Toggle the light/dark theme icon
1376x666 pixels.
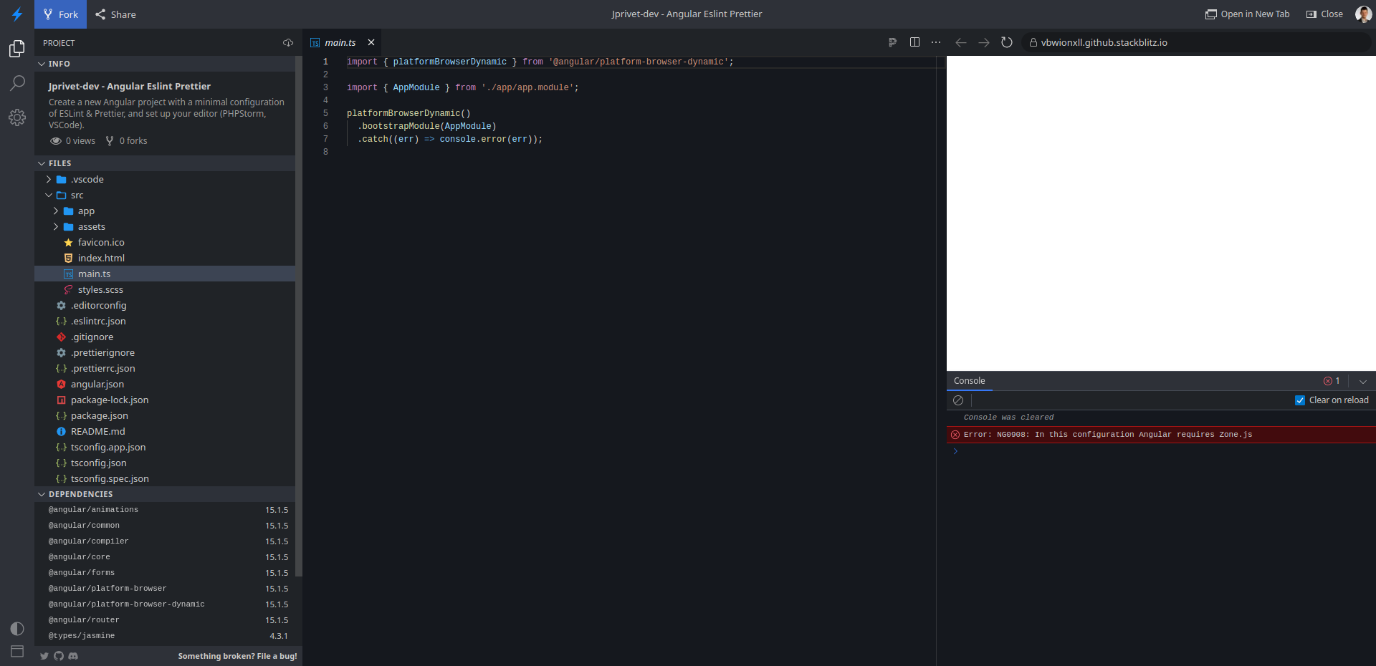[x=17, y=629]
